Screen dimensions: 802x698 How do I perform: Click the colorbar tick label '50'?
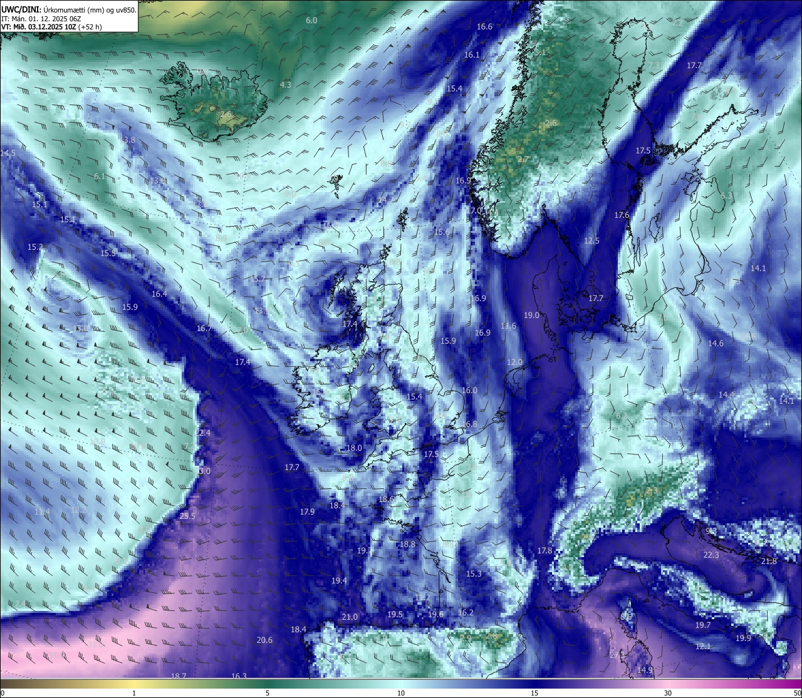pyautogui.click(x=797, y=693)
